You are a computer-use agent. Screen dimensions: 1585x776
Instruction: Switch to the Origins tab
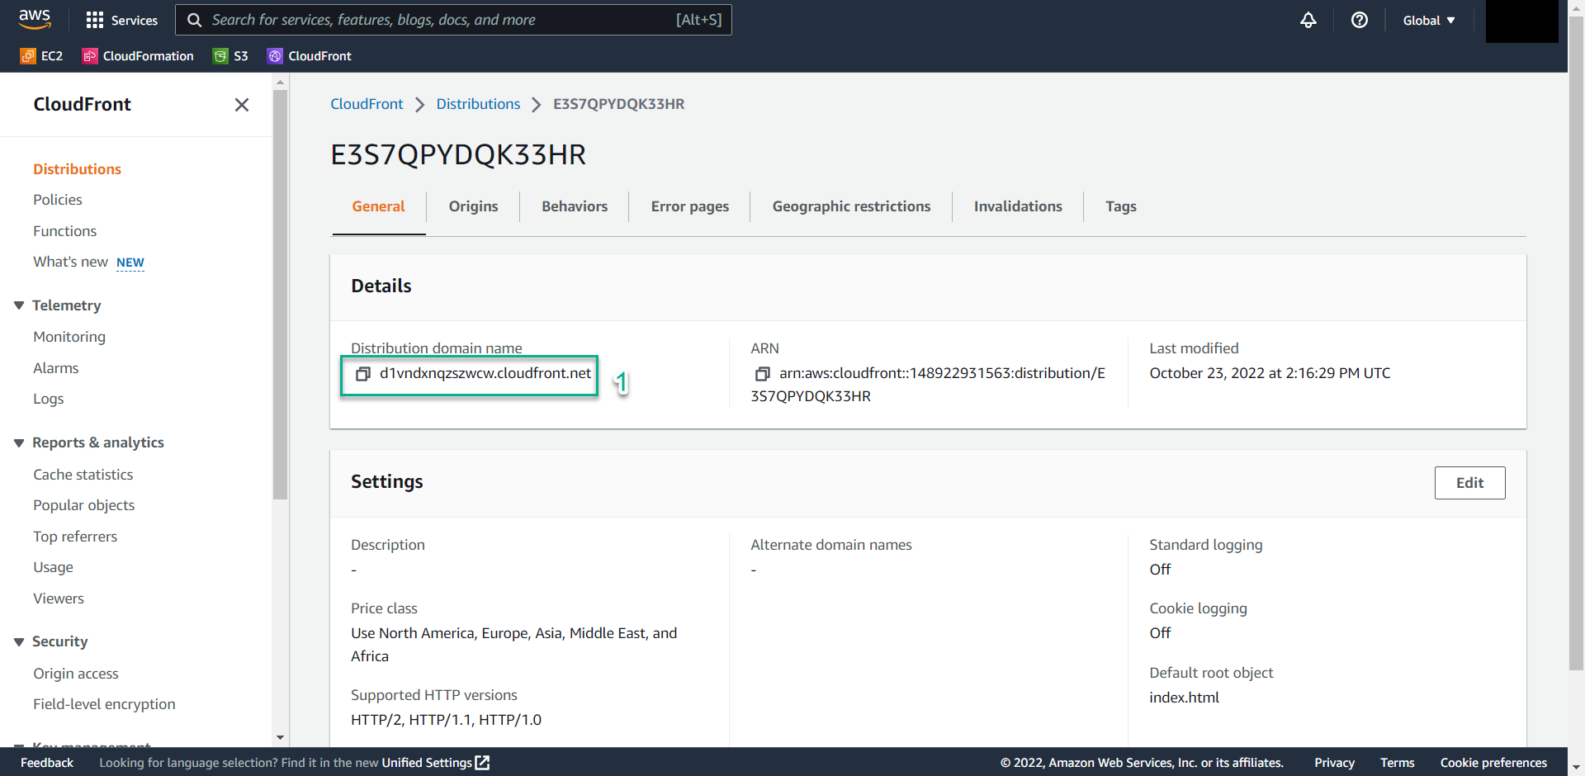473,206
